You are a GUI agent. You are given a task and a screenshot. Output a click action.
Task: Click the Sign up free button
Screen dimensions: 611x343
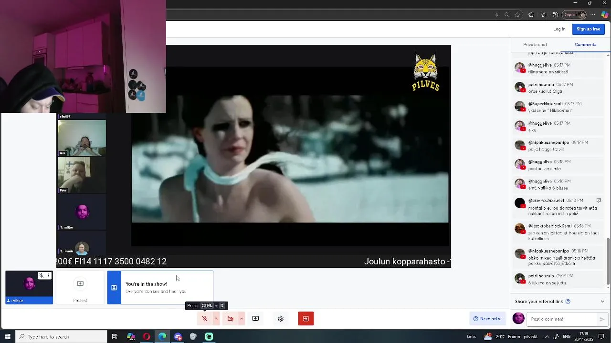pyautogui.click(x=588, y=29)
